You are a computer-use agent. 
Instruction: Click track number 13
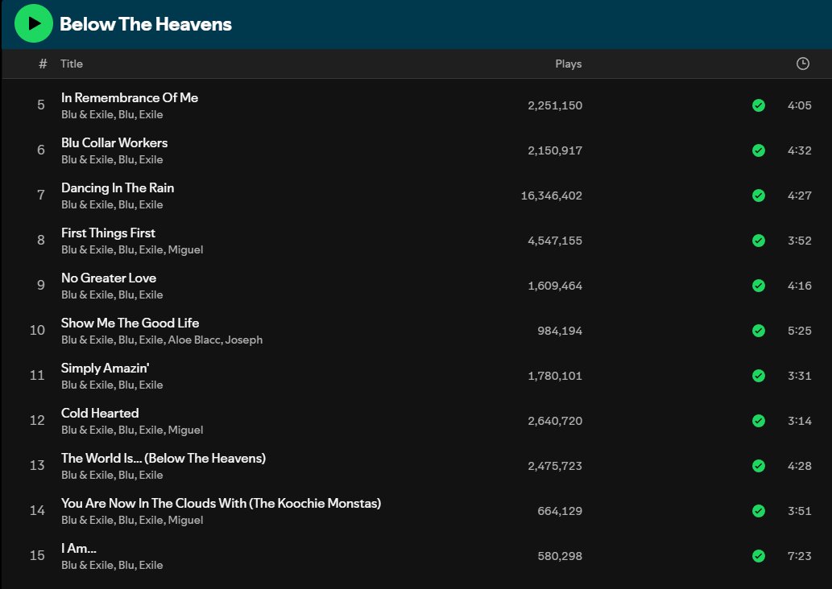pyautogui.click(x=37, y=465)
